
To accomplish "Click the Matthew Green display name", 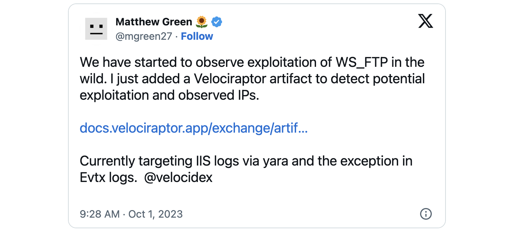I will pos(154,22).
